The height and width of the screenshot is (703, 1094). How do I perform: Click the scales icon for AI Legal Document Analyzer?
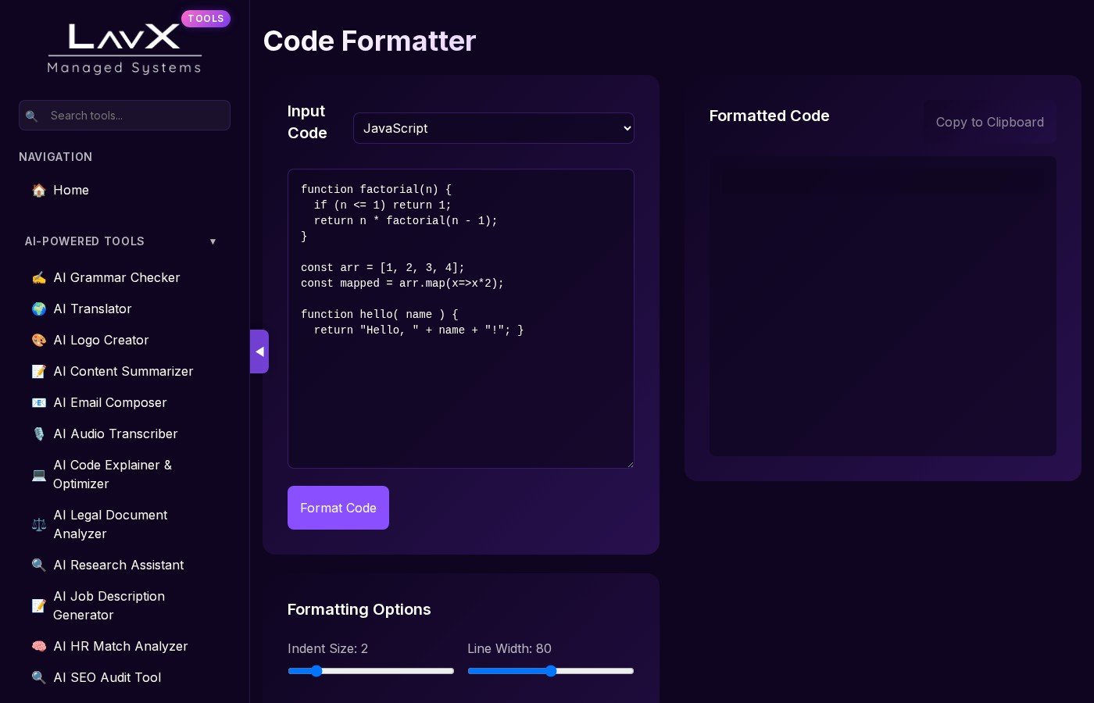38,525
